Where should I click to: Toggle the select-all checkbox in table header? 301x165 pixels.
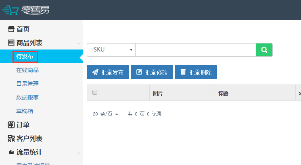pos(95,93)
